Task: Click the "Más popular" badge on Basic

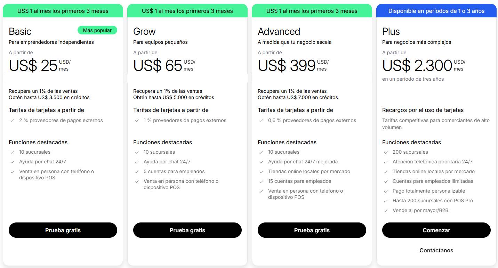Action: 97,30
